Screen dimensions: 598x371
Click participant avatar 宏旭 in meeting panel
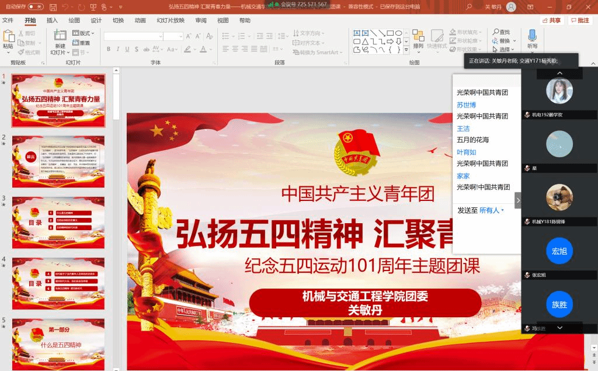pyautogui.click(x=559, y=251)
